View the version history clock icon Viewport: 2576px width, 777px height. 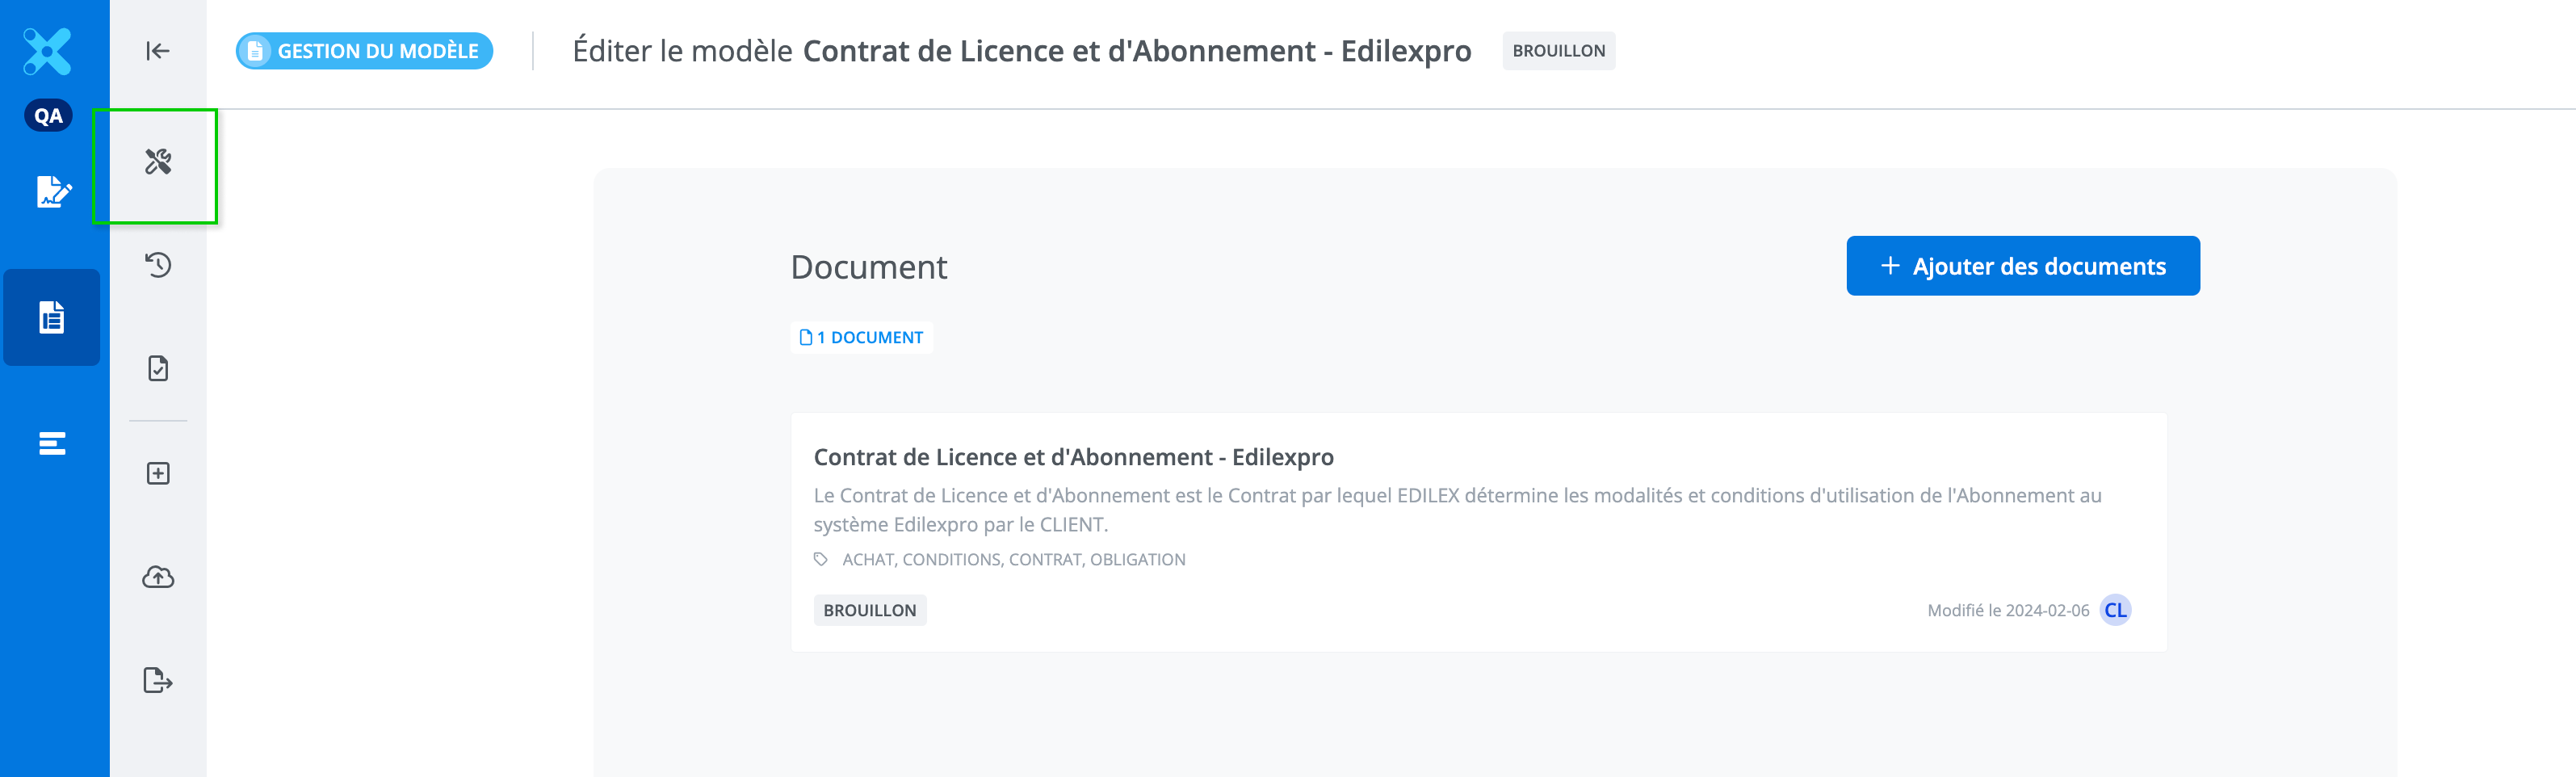click(x=158, y=265)
